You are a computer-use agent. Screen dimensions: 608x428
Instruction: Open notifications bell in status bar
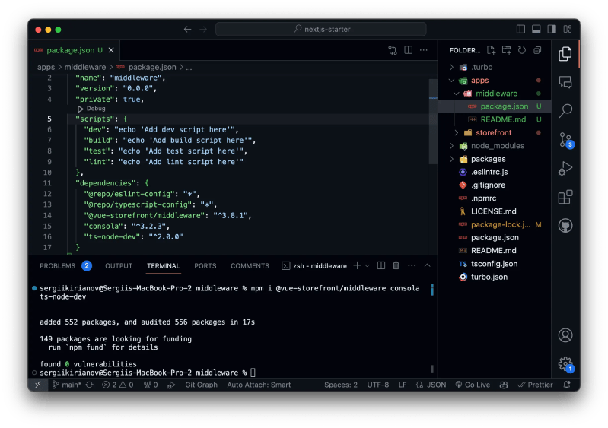566,385
